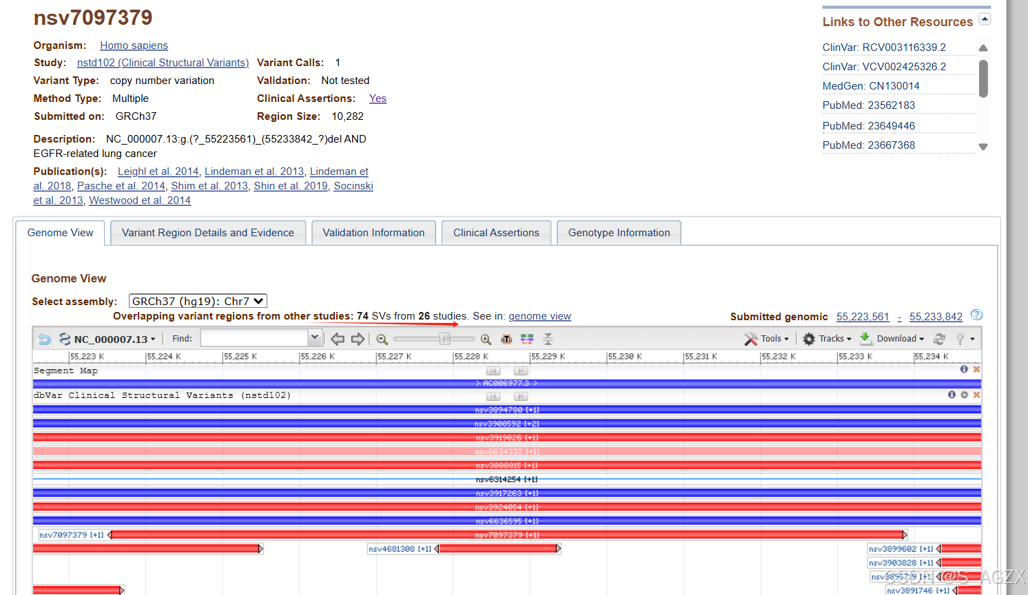Pan left with the left arrow

tap(338, 339)
